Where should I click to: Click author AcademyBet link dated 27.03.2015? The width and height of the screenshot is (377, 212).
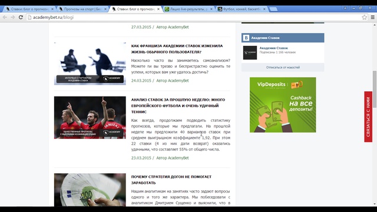[173, 27]
